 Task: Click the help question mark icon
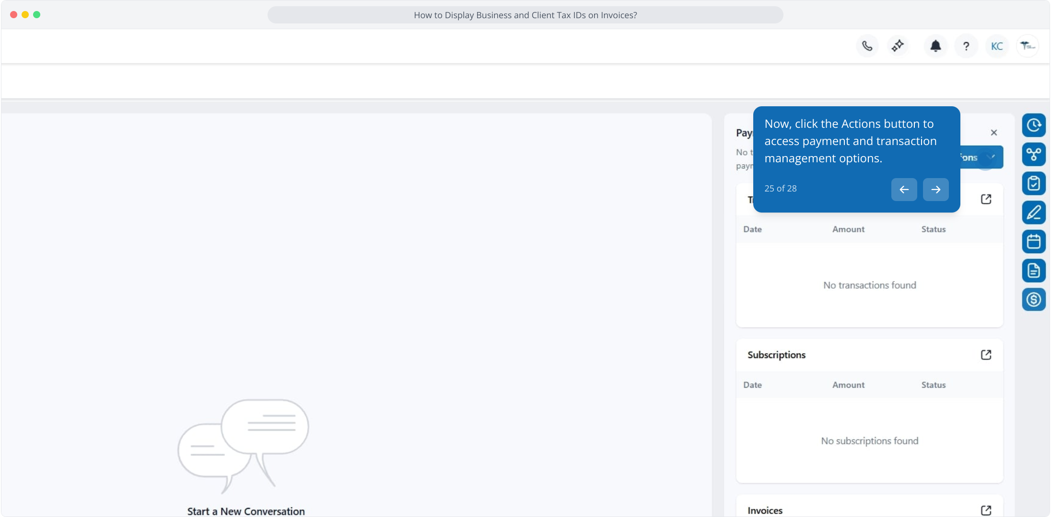(966, 46)
